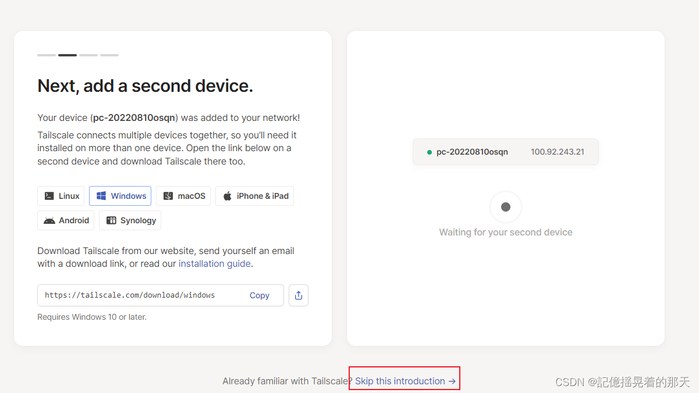Viewport: 699px width, 393px height.
Task: Select the Android platform button
Action: [x=66, y=220]
